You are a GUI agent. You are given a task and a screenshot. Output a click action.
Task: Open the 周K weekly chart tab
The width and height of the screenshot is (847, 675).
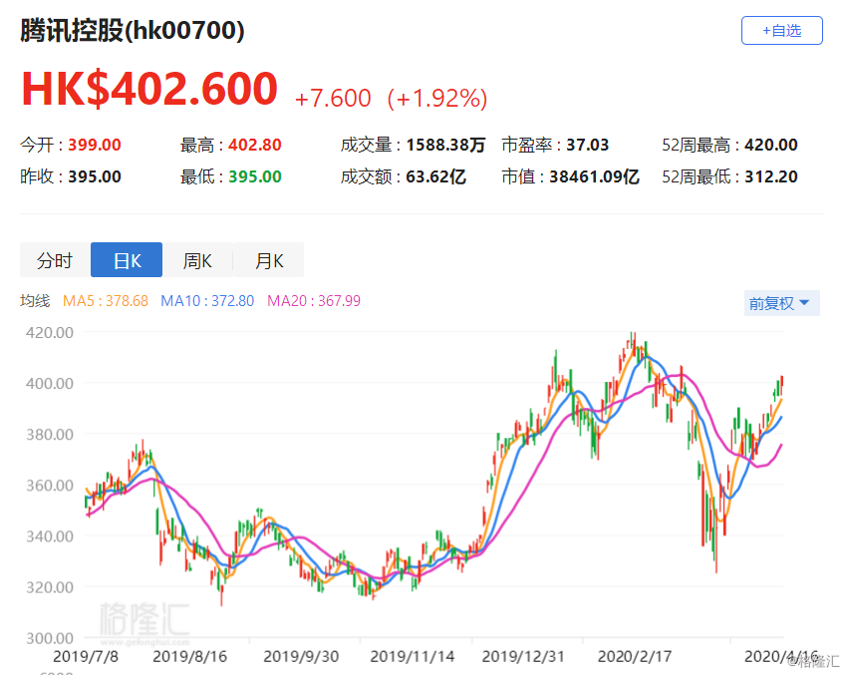pyautogui.click(x=197, y=260)
